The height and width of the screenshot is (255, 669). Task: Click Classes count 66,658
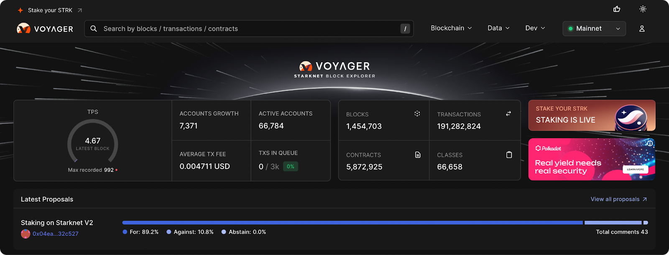[x=449, y=167]
